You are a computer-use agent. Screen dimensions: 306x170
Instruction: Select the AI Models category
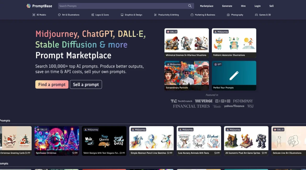tap(39, 15)
